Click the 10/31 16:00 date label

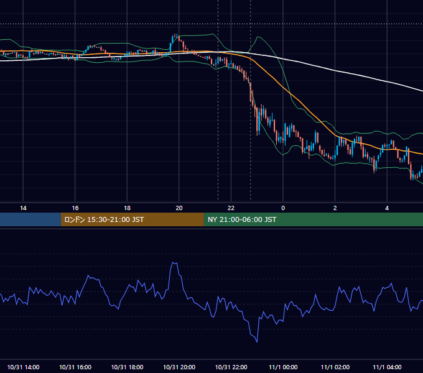pos(75,367)
